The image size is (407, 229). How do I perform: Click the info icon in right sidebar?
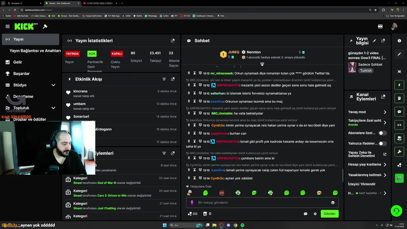399,41
